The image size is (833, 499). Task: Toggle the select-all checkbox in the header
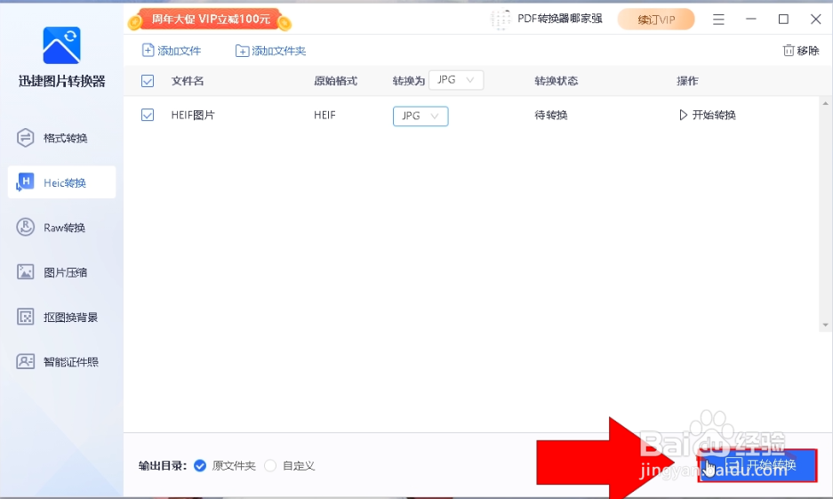pyautogui.click(x=148, y=81)
